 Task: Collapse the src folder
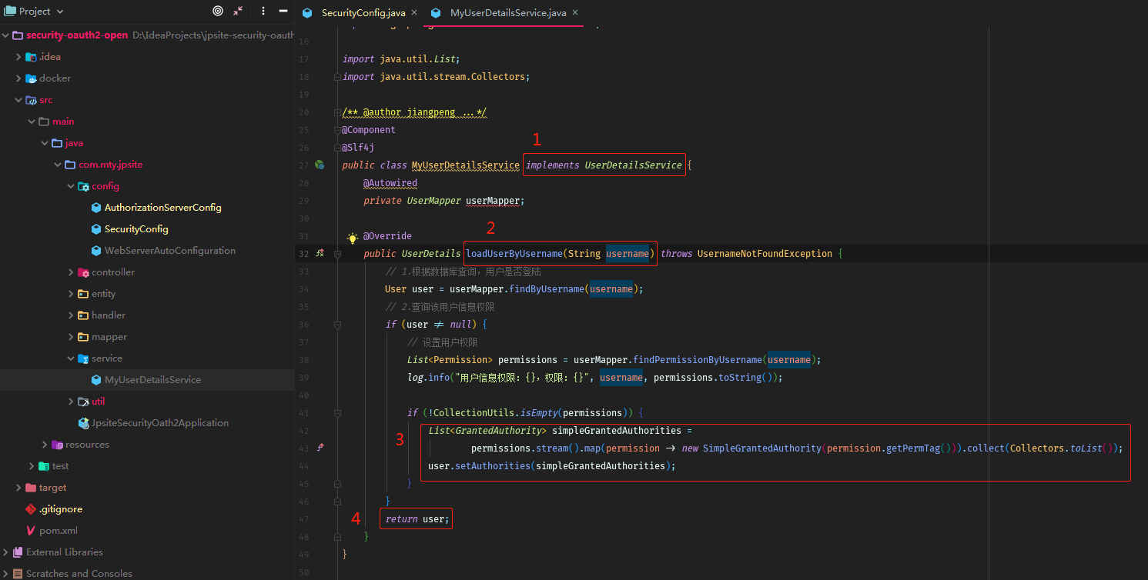[x=18, y=100]
